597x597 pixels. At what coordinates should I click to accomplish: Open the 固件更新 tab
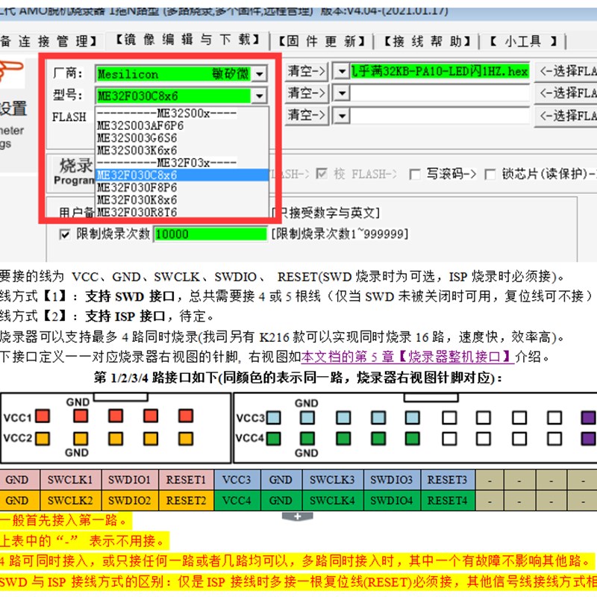click(x=322, y=41)
